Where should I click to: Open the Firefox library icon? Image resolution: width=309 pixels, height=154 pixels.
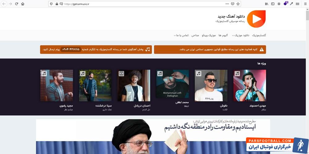point(266,4)
